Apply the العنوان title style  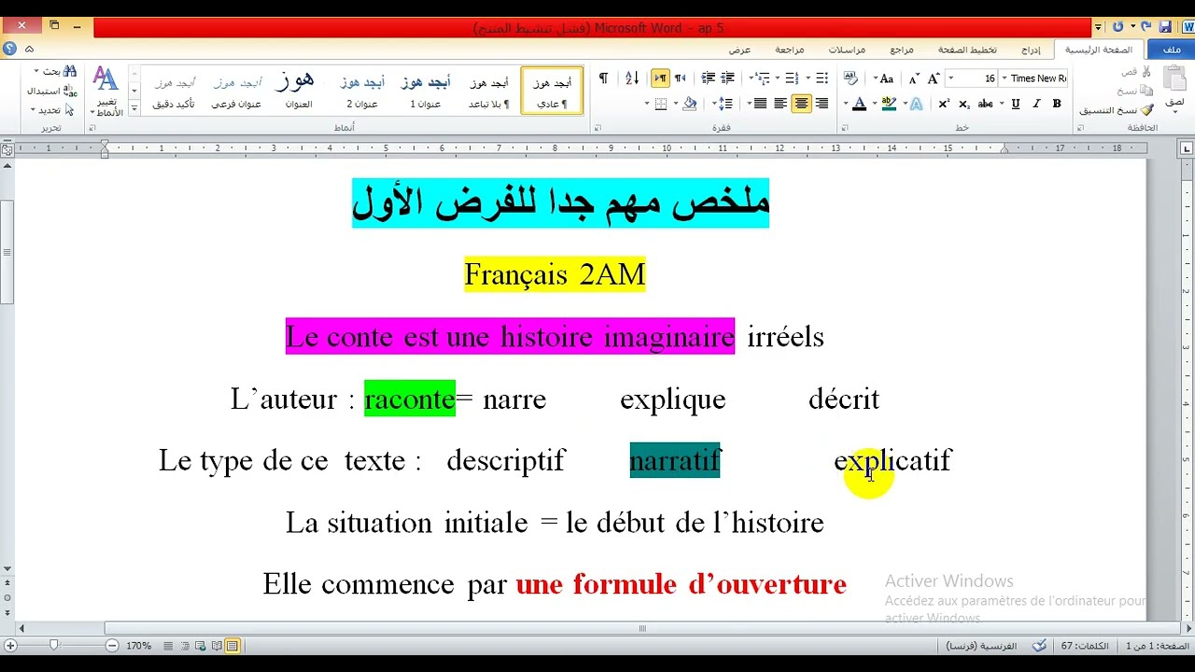[x=299, y=91]
